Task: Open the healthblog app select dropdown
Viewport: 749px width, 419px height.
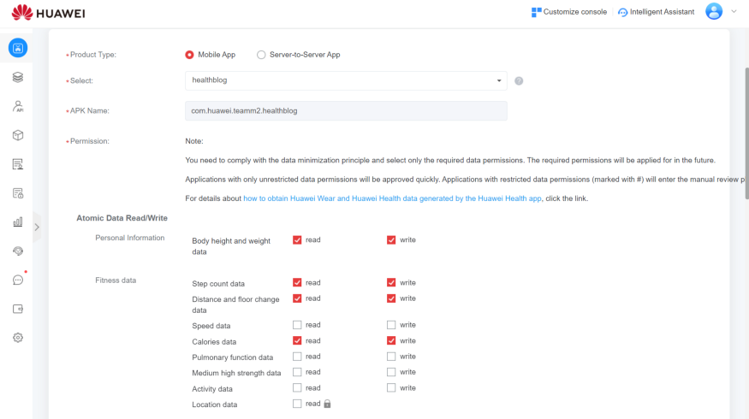Action: [346, 80]
